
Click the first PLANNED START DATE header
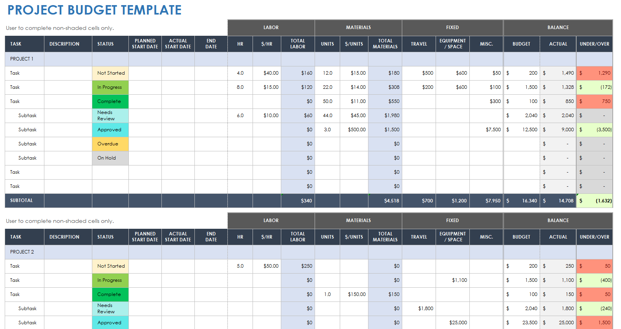click(145, 44)
